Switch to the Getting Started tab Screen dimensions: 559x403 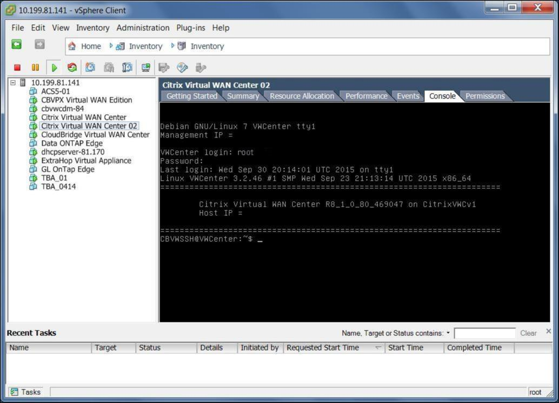click(192, 96)
